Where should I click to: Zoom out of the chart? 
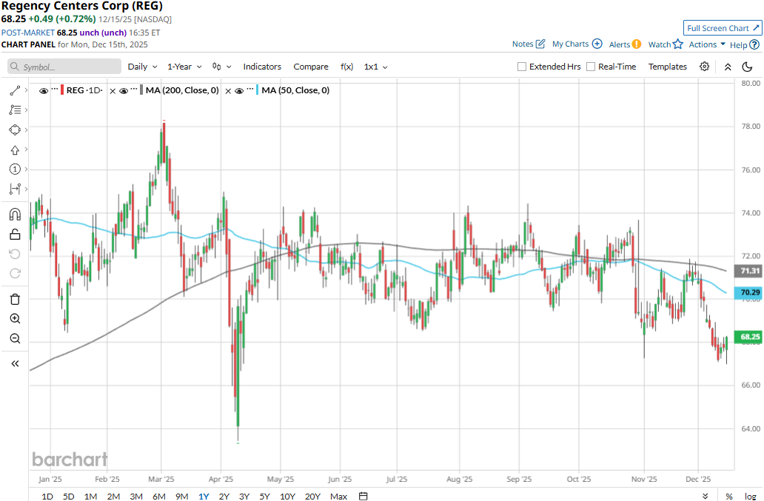(15, 338)
